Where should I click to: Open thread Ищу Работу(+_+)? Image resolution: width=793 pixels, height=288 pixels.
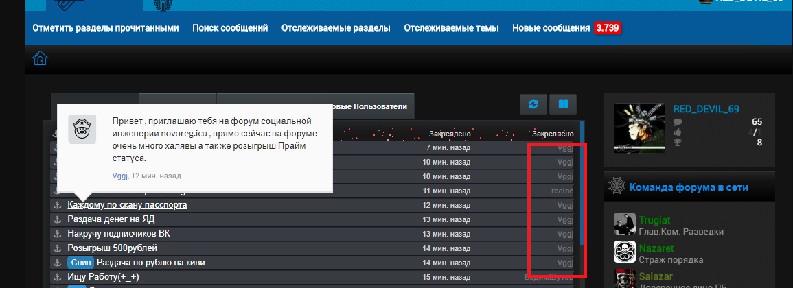tap(103, 278)
